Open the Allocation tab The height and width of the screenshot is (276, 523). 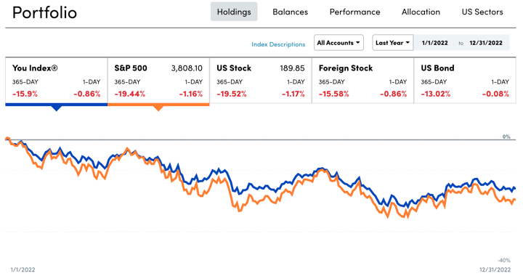421,12
